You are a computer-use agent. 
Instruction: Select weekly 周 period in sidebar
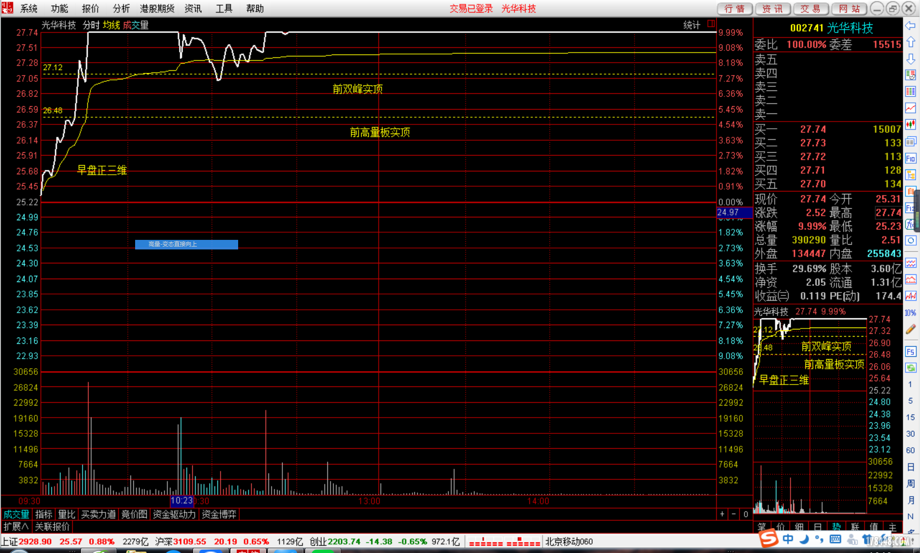pos(910,484)
